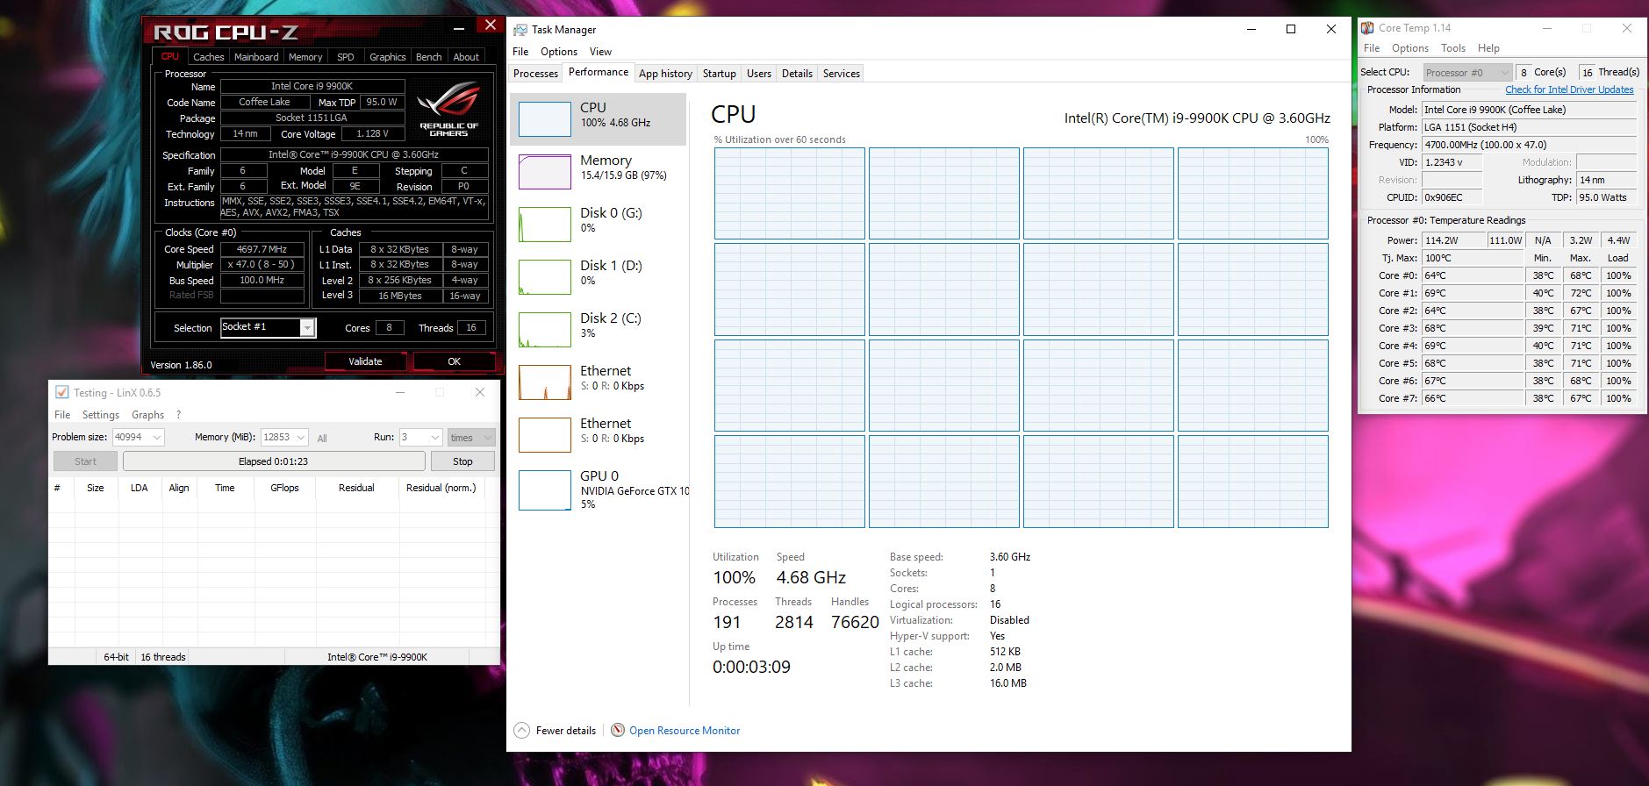Open the Graphs menu in LinX
Viewport: 1649px width, 786px height.
(x=147, y=415)
